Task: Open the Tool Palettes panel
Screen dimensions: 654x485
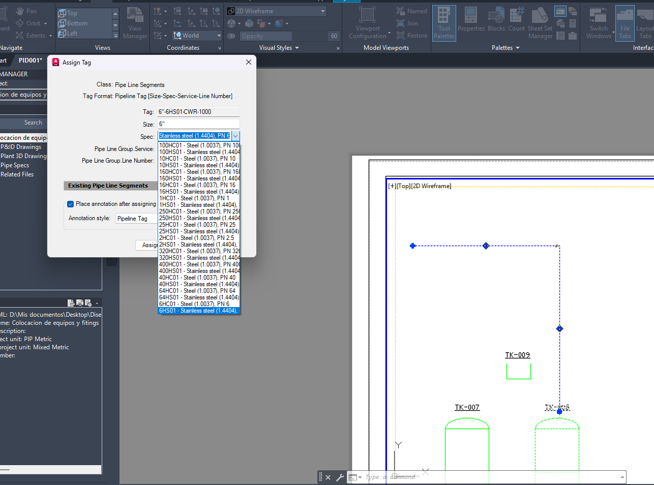Action: click(444, 23)
